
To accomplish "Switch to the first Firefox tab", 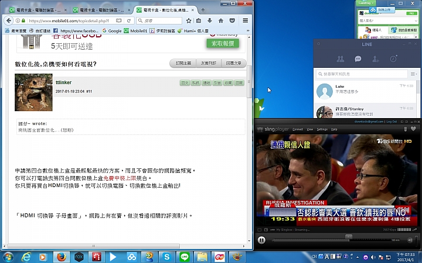I will [38, 10].
